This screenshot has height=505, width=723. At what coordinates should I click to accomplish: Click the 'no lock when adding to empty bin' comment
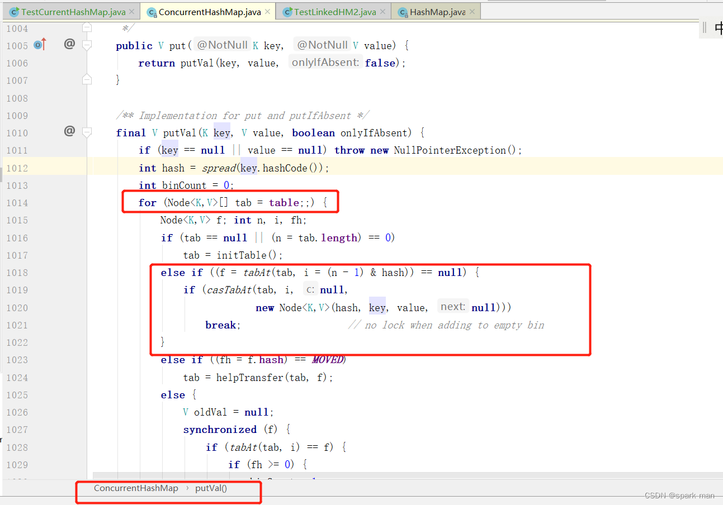click(x=446, y=325)
